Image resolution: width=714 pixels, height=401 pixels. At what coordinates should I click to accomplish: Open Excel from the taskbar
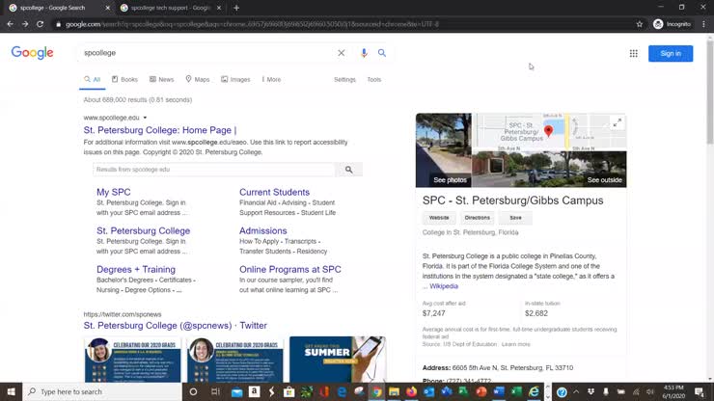click(x=516, y=391)
